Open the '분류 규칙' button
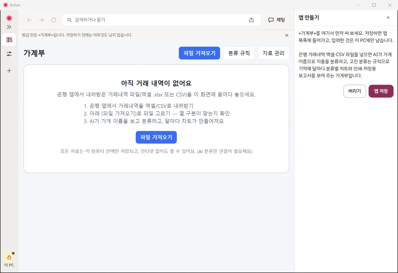 point(239,53)
